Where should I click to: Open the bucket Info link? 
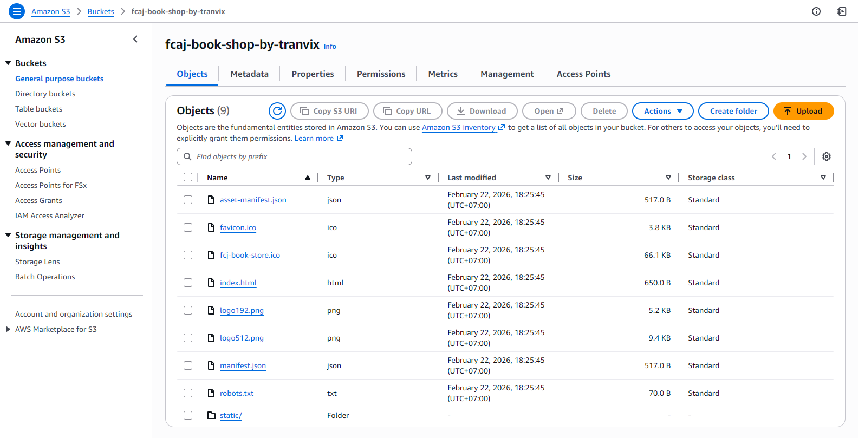pyautogui.click(x=330, y=47)
